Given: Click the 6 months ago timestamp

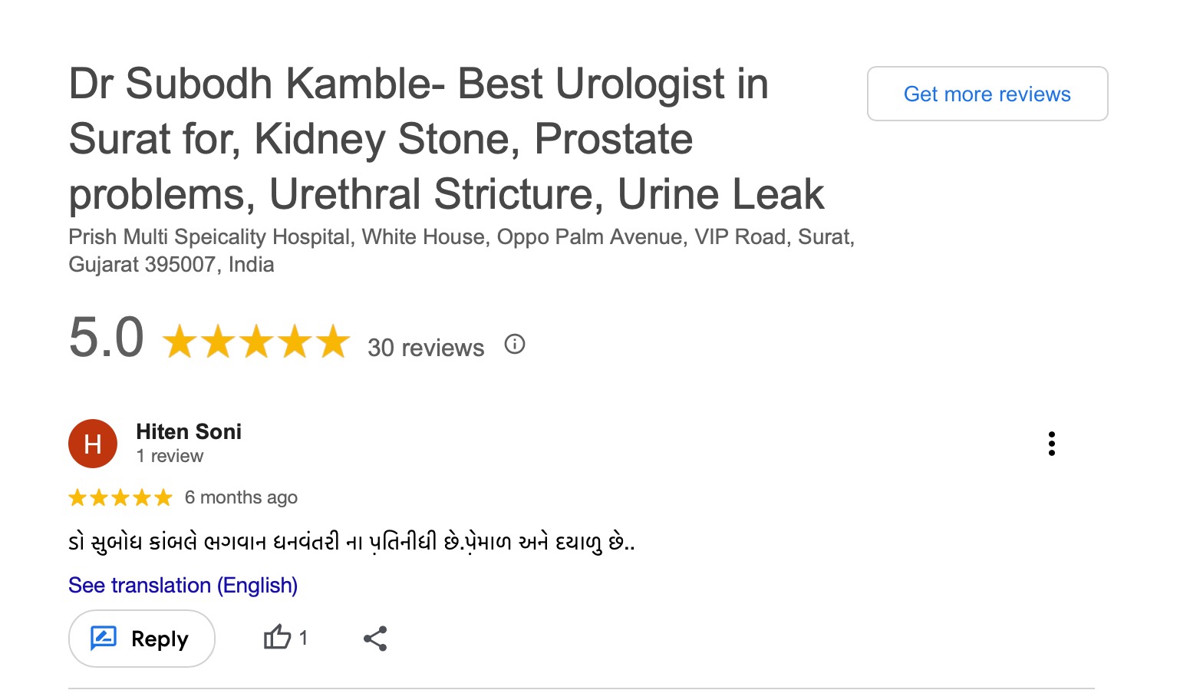Looking at the screenshot, I should click(241, 497).
